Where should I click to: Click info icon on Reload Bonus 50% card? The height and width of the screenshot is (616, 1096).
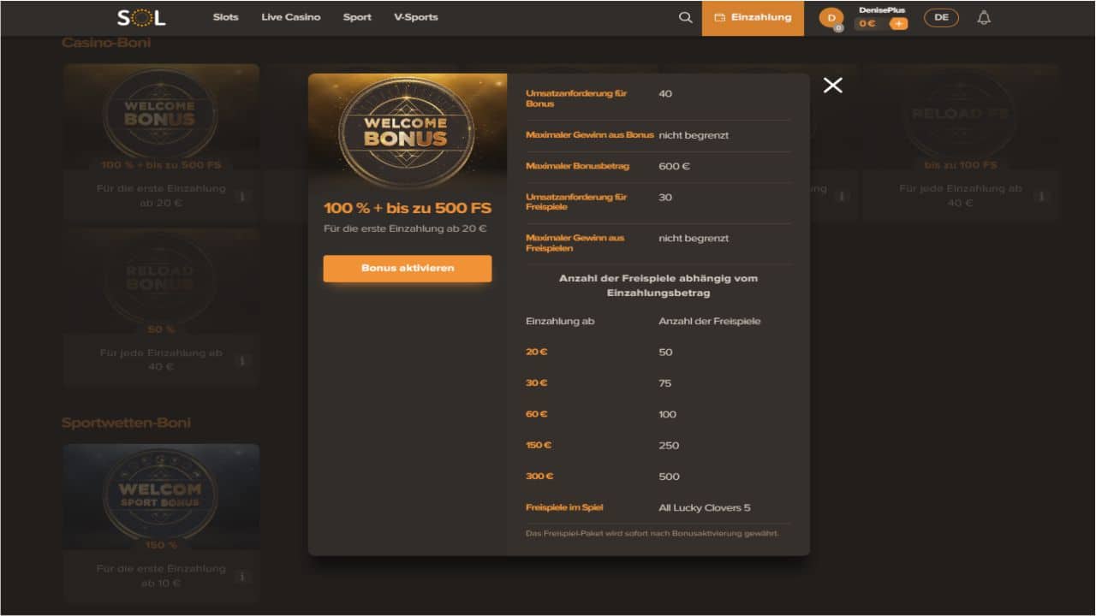click(x=241, y=360)
